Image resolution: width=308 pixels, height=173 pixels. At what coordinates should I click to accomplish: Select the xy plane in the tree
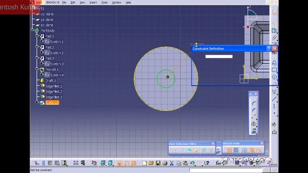[47, 14]
